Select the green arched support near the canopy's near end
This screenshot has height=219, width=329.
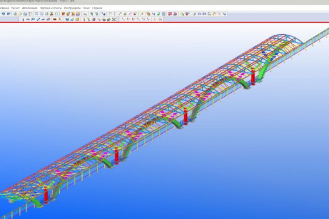tap(37, 203)
